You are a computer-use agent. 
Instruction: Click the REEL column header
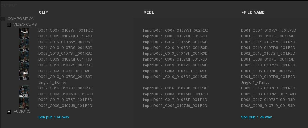(149, 12)
